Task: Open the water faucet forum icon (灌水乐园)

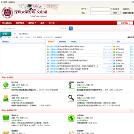Action: tap(71, 85)
